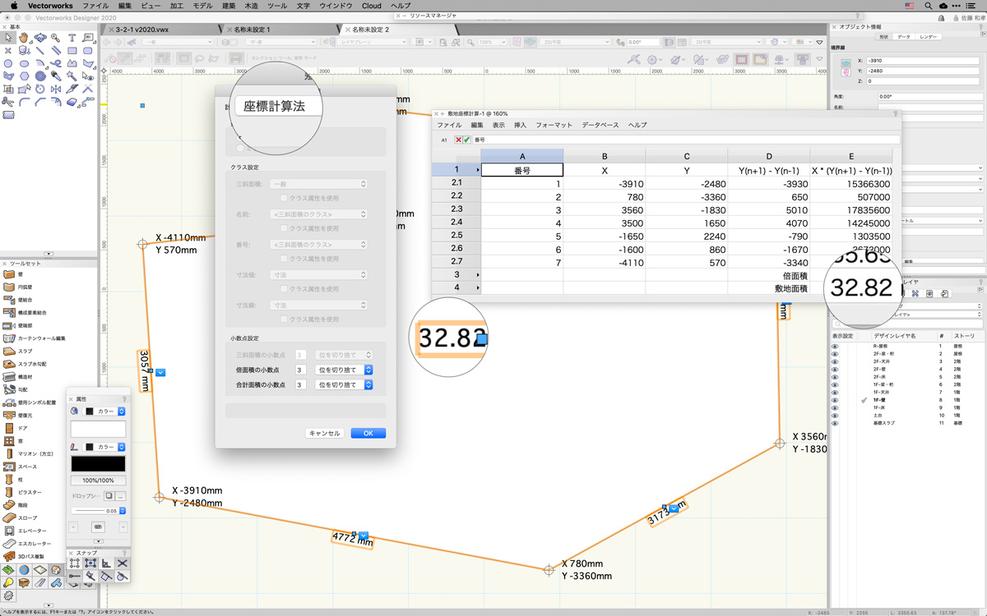Open the データベース menu in worksheet window

[x=600, y=125]
